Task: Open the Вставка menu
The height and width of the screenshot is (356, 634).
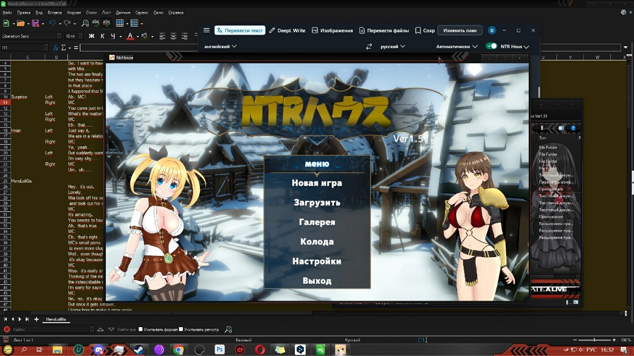Action: [54, 12]
